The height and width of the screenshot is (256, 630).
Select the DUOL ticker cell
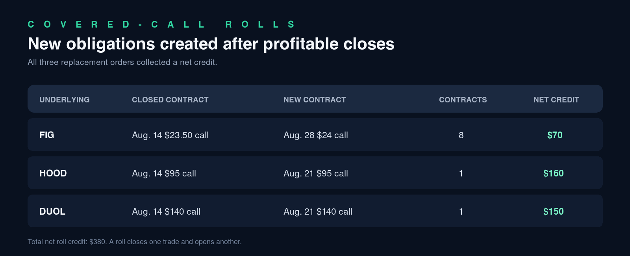pos(52,211)
